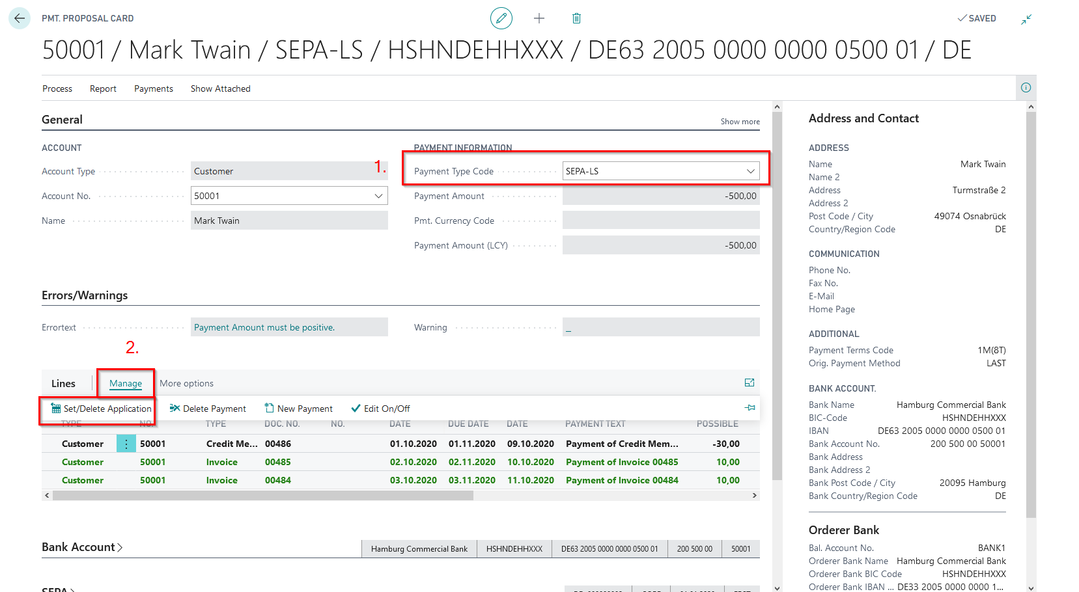Click Set/Delete Application button

coord(101,409)
